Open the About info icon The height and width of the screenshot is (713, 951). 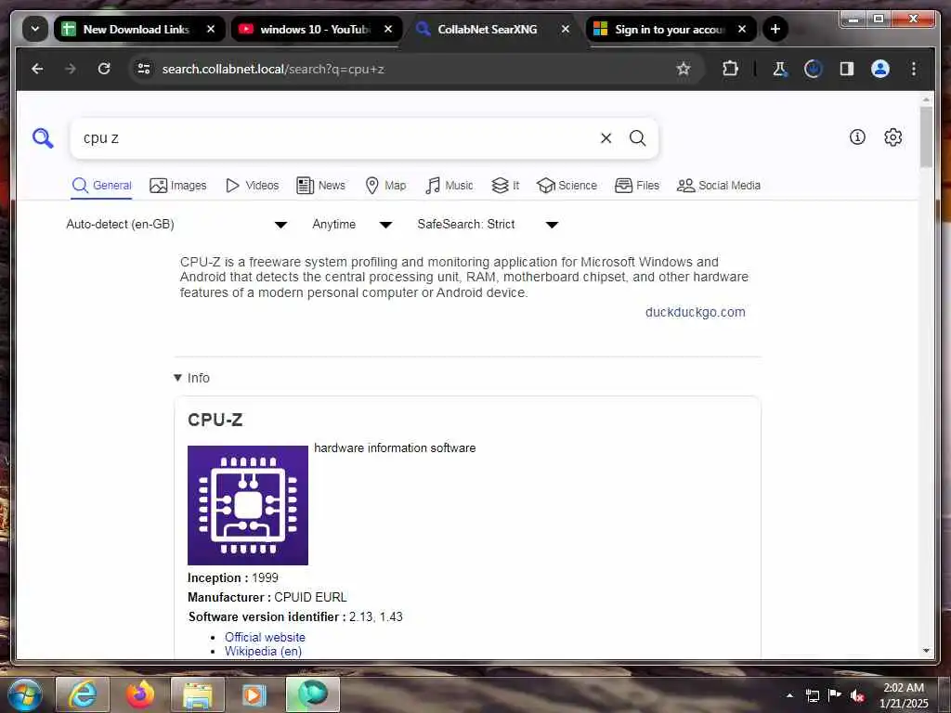pyautogui.click(x=857, y=137)
